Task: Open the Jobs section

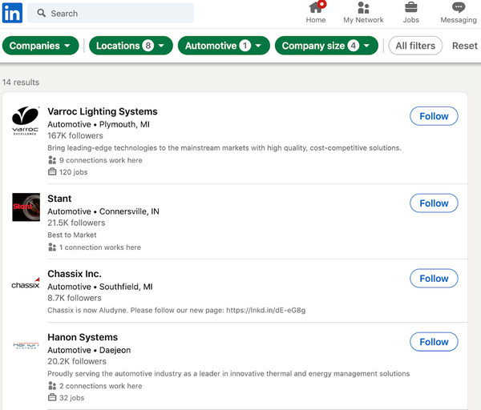Action: coord(410,13)
